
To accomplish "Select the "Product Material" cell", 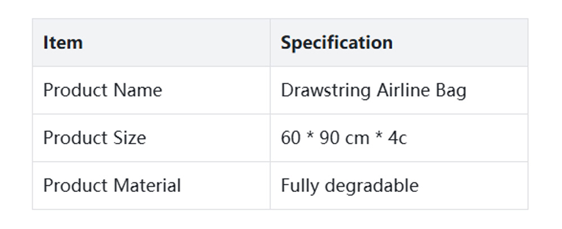I will tap(112, 186).
